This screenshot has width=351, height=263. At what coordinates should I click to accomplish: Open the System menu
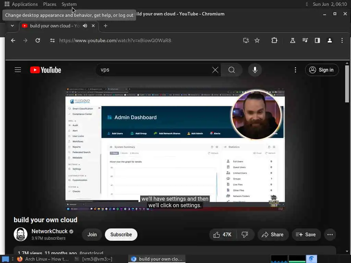[69, 4]
